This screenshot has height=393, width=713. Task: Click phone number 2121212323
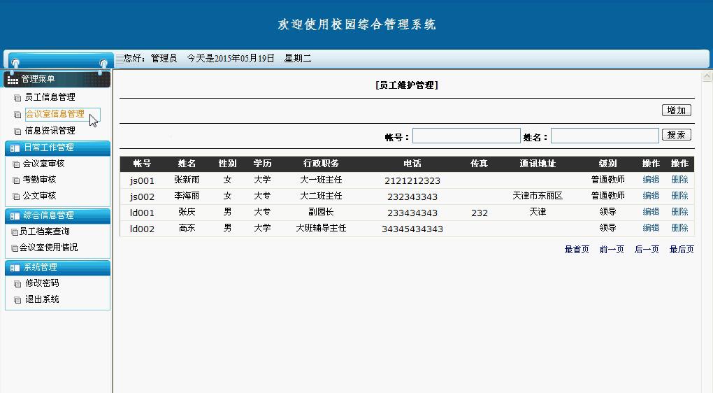(412, 180)
